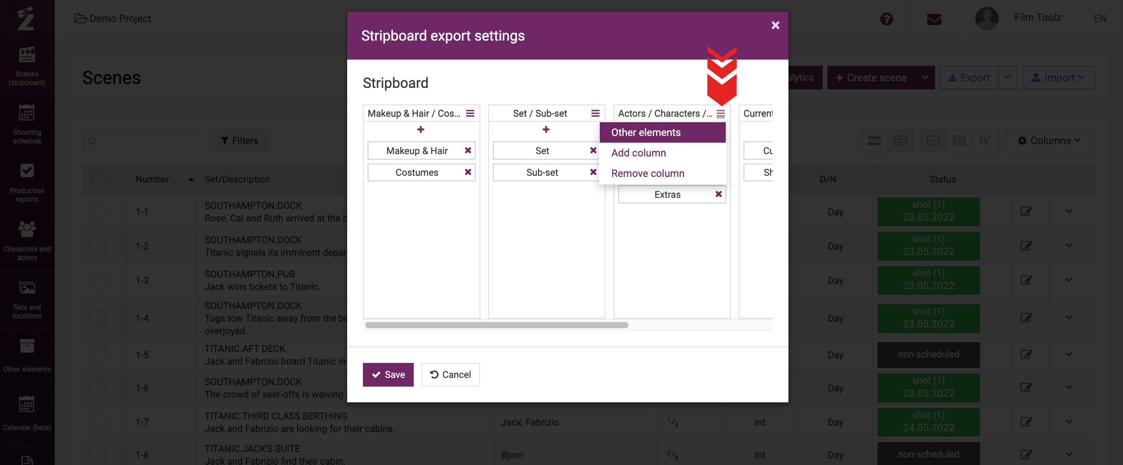Viewport: 1123px width, 465px height.
Task: Open the Columns dropdown
Action: [x=1050, y=141]
